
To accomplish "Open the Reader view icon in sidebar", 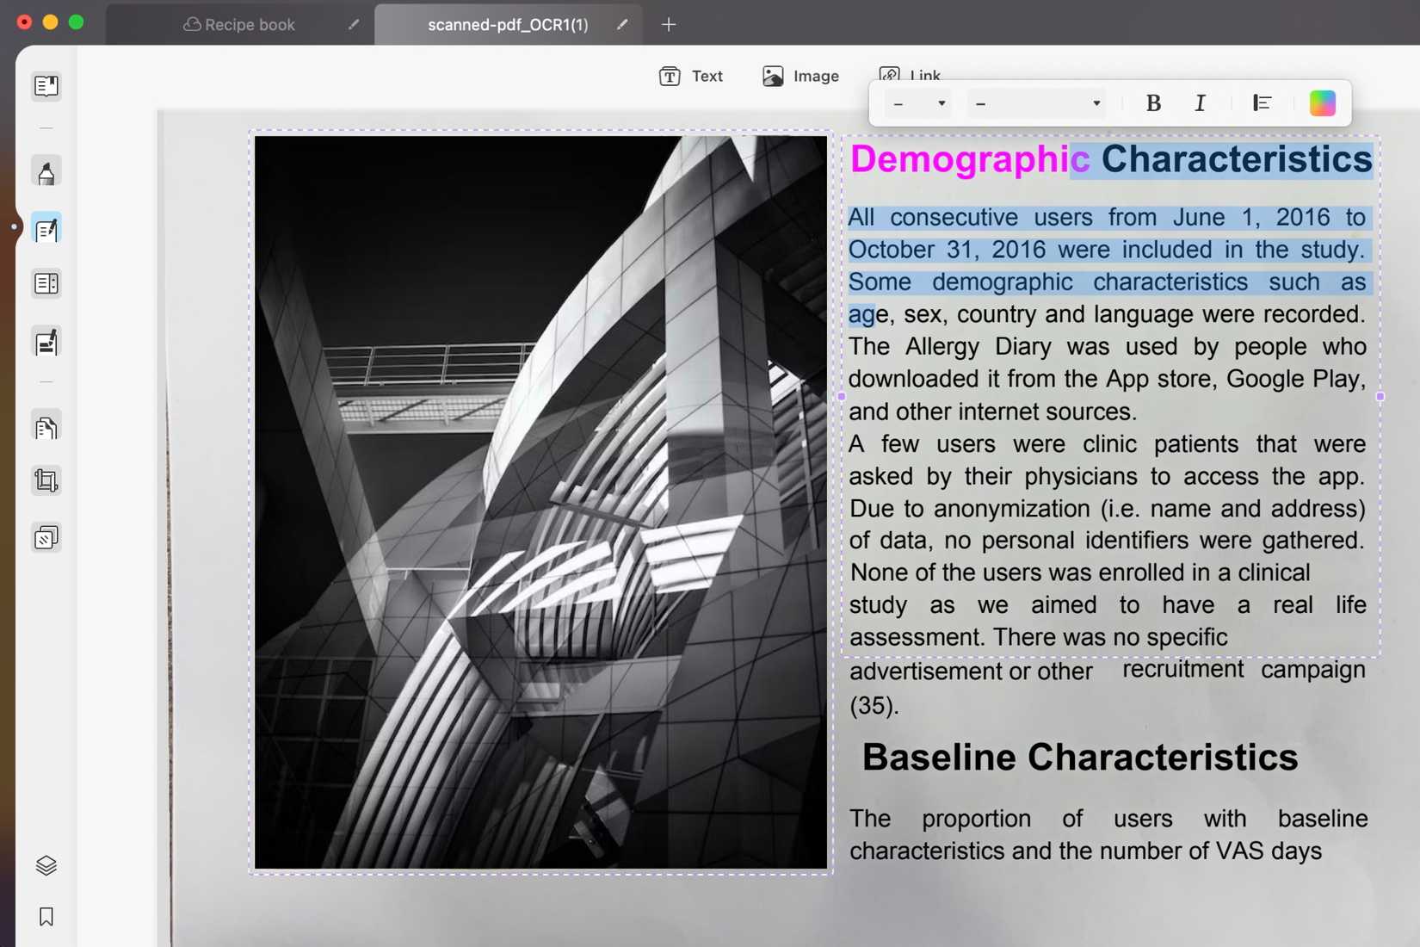I will (x=45, y=86).
